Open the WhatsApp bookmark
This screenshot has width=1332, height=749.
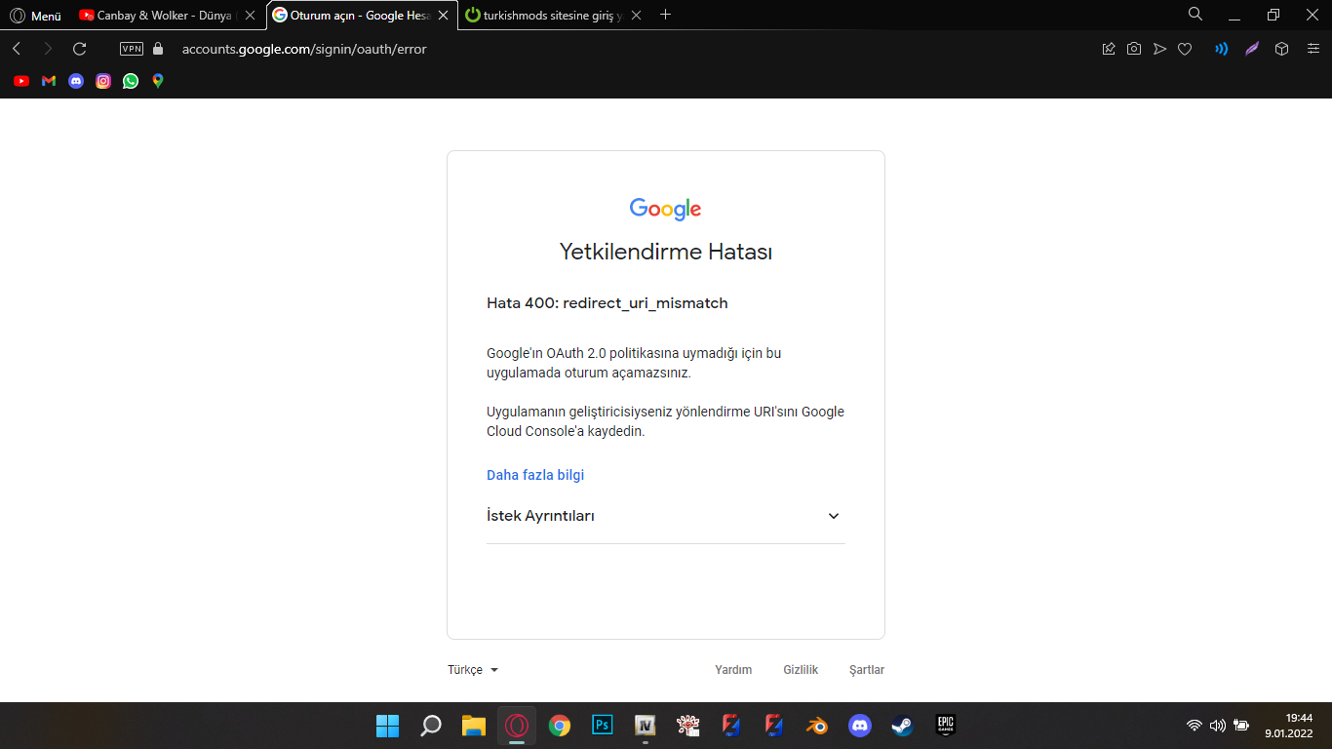131,81
